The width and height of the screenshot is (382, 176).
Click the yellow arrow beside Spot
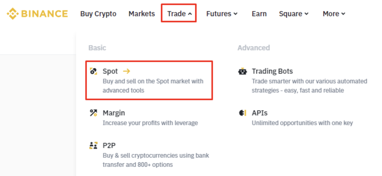coord(126,71)
